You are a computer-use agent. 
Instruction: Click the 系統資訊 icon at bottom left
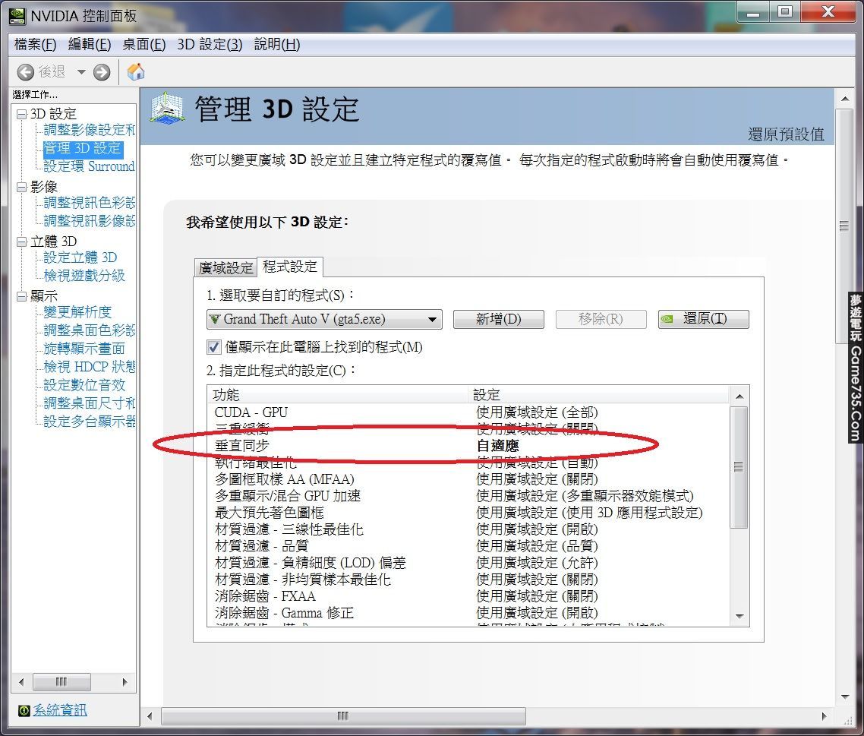24,710
